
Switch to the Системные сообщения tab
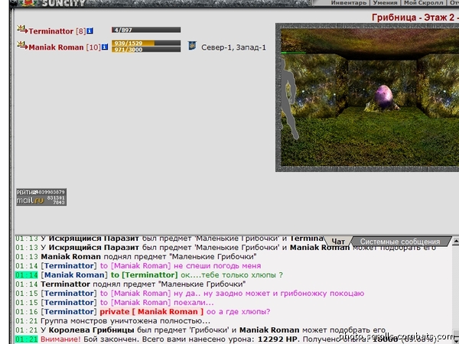(400, 242)
